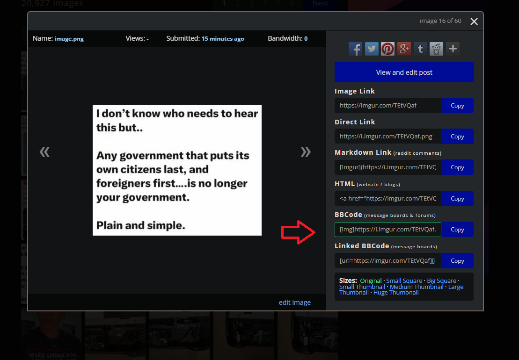Choose Small Square size link

pos(404,281)
